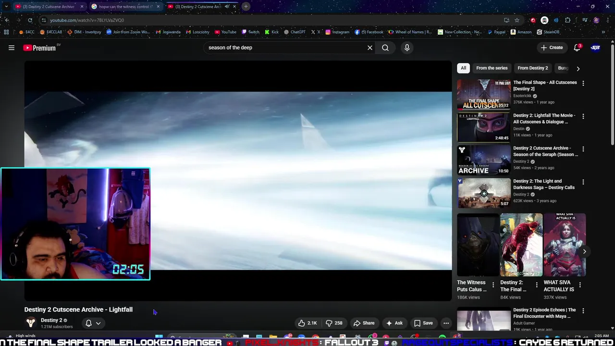Image resolution: width=615 pixels, height=346 pixels.
Task: Open the Chrome apps grid icon
Action: point(6,32)
